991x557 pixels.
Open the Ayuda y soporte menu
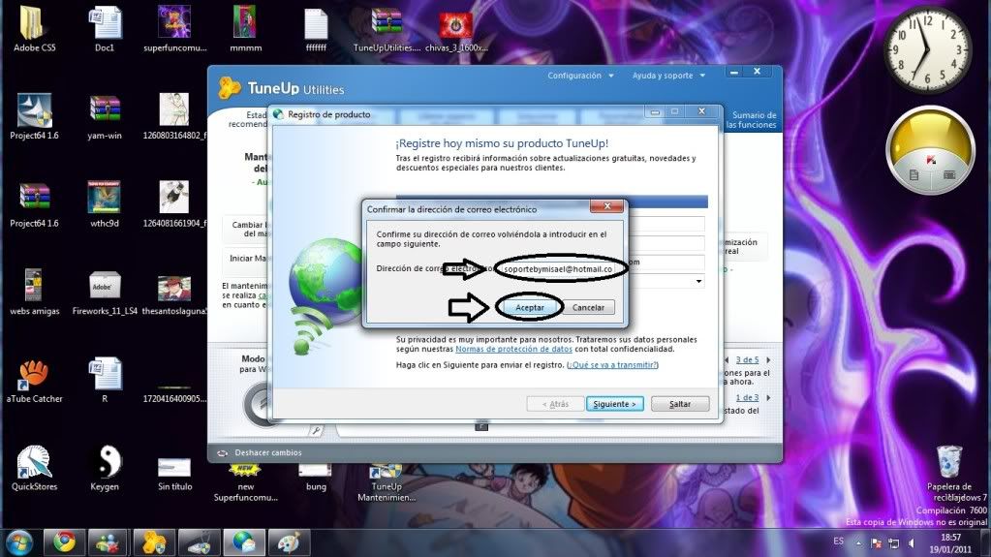pyautogui.click(x=668, y=76)
